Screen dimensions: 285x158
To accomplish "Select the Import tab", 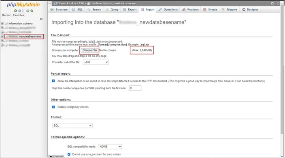I will 148,9.
